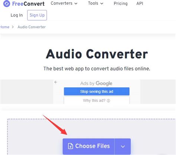This screenshot has width=176, height=155.
Task: Click the Log In link
Action: click(17, 15)
